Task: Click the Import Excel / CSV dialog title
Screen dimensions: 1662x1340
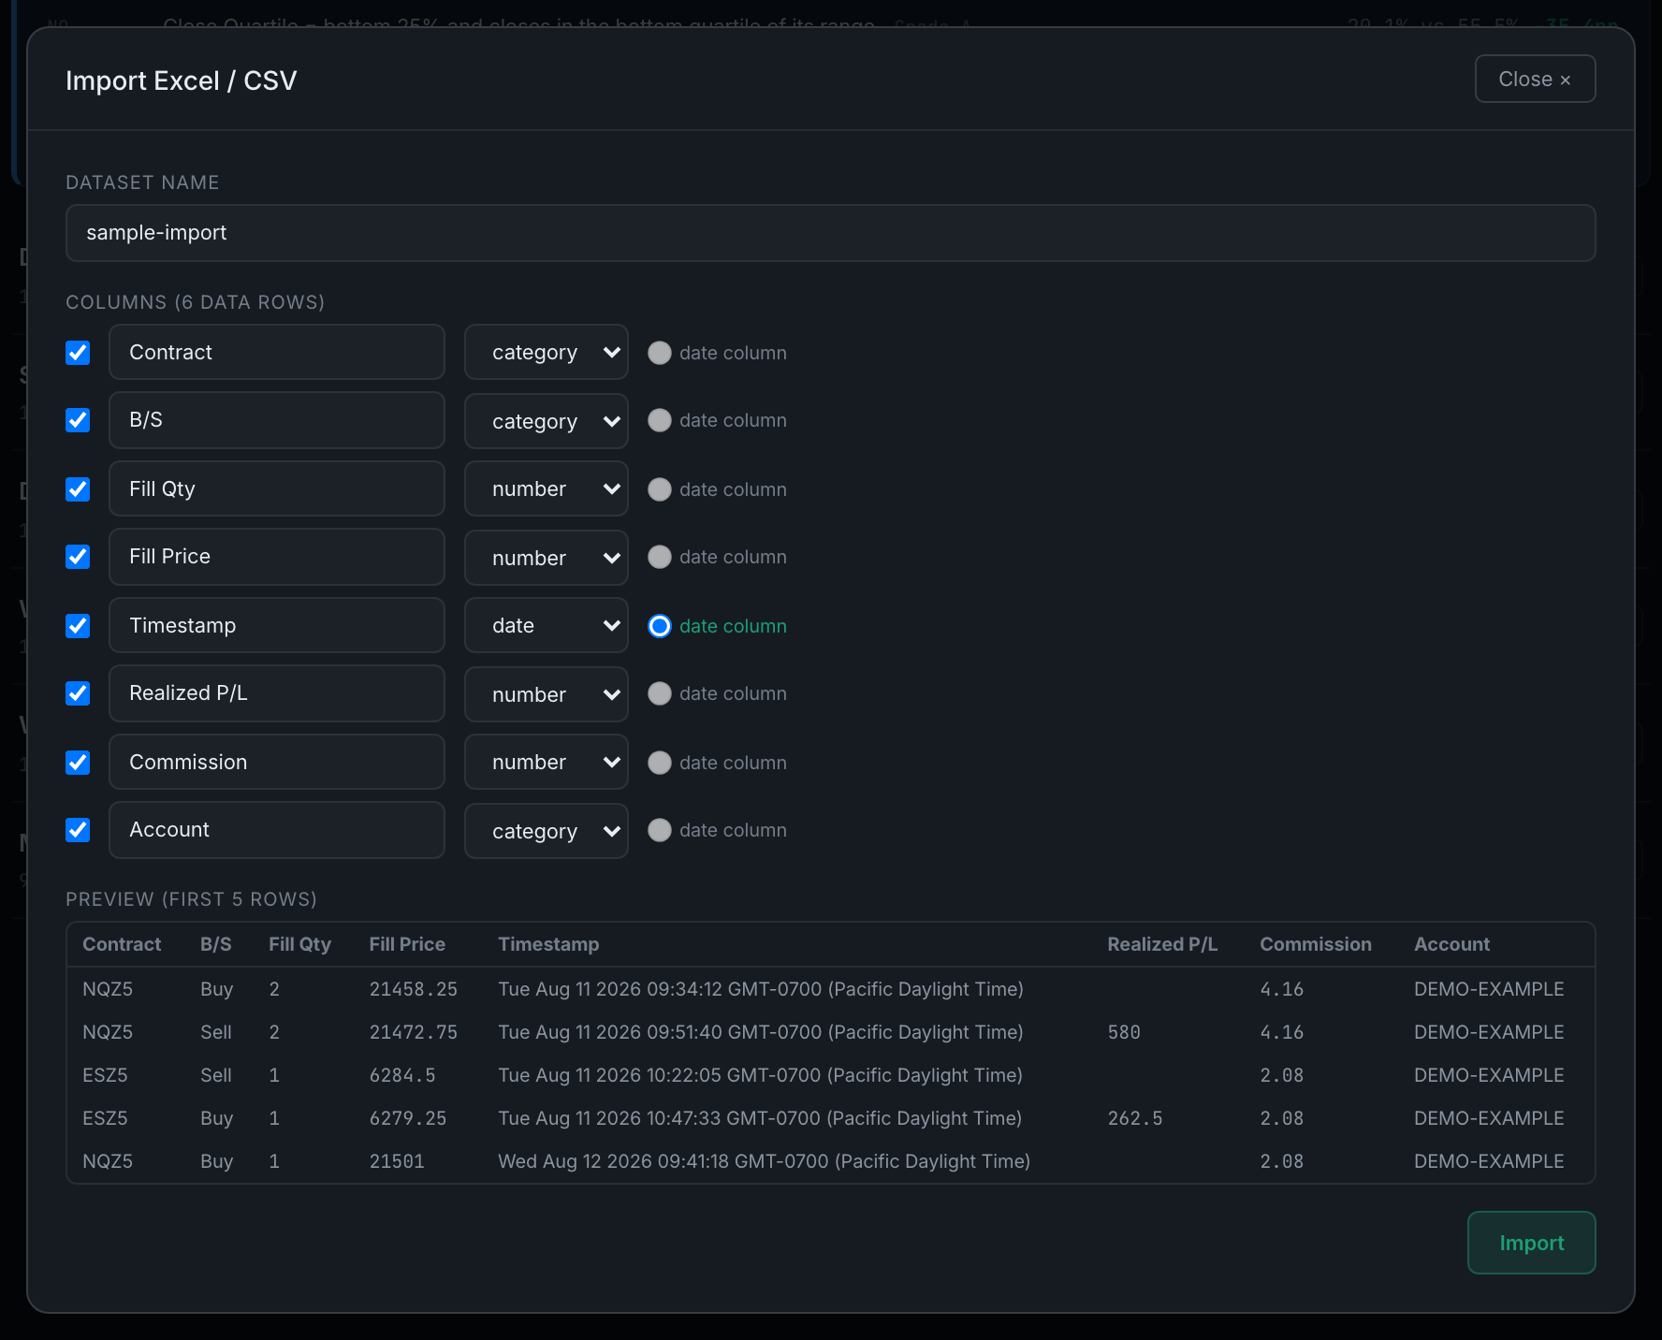Action: 181,80
